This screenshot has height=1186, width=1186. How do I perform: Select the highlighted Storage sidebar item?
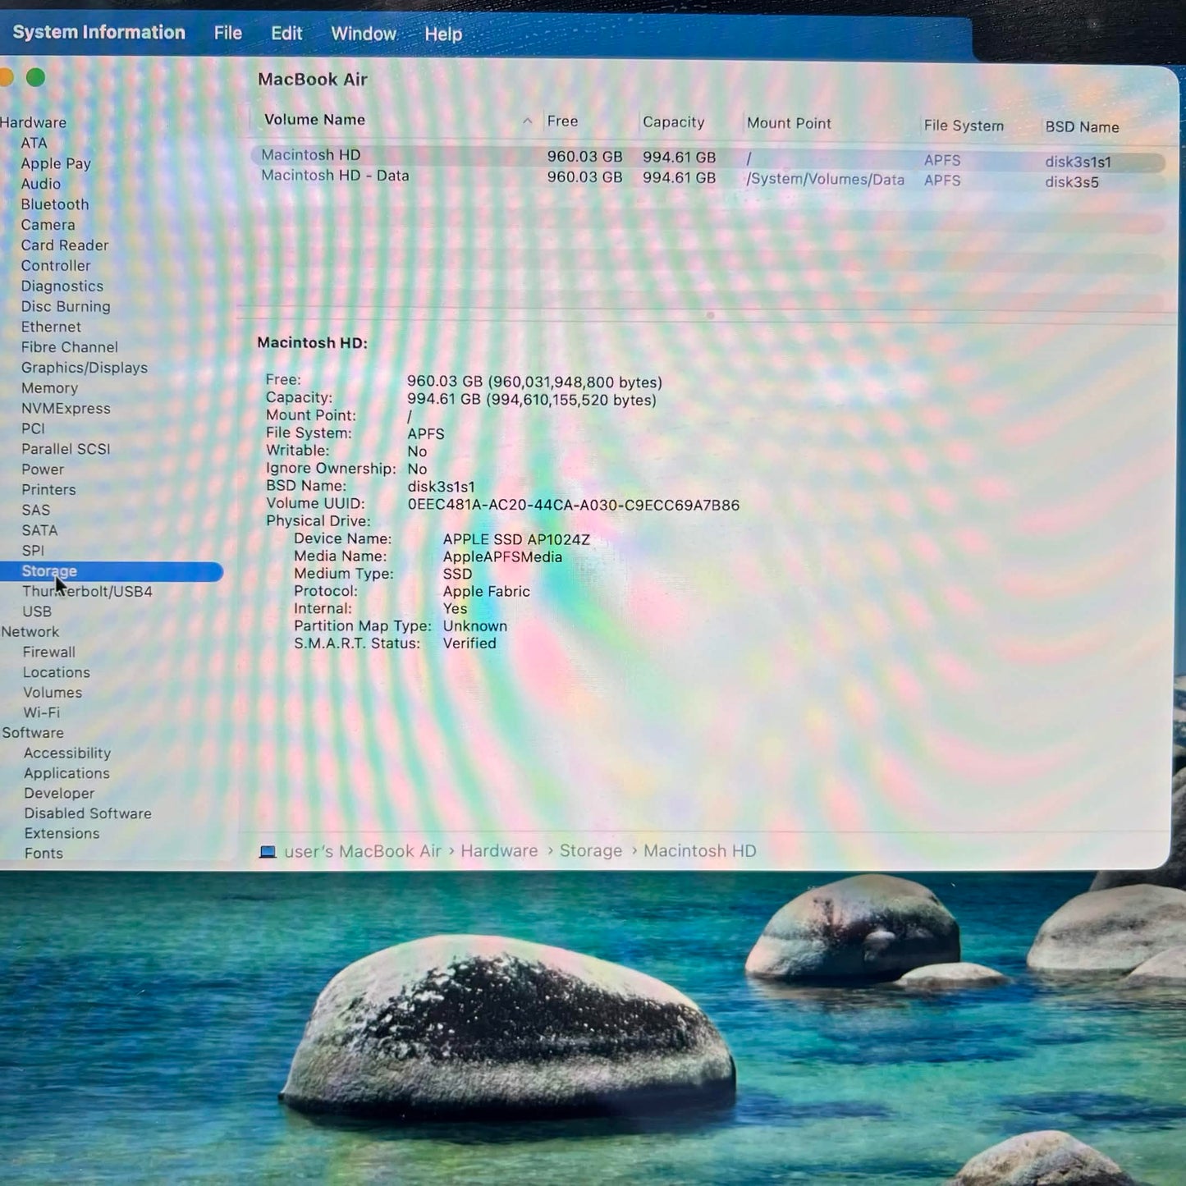[112, 571]
